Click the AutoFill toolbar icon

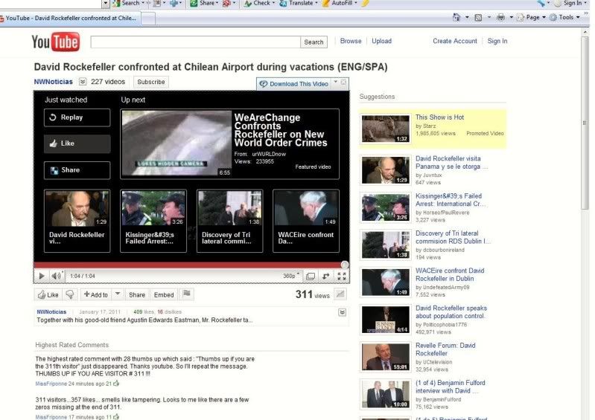pos(325,4)
